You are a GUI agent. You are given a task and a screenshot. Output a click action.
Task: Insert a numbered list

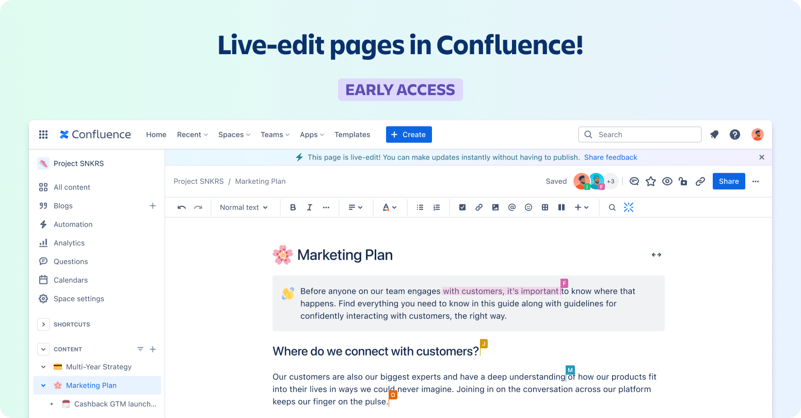tap(437, 207)
